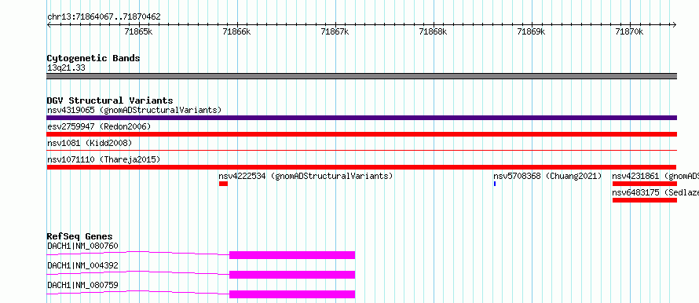The width and height of the screenshot is (699, 303).
Task: Click the DACH1|NM_080759 transcript label
Action: pyautogui.click(x=82, y=285)
